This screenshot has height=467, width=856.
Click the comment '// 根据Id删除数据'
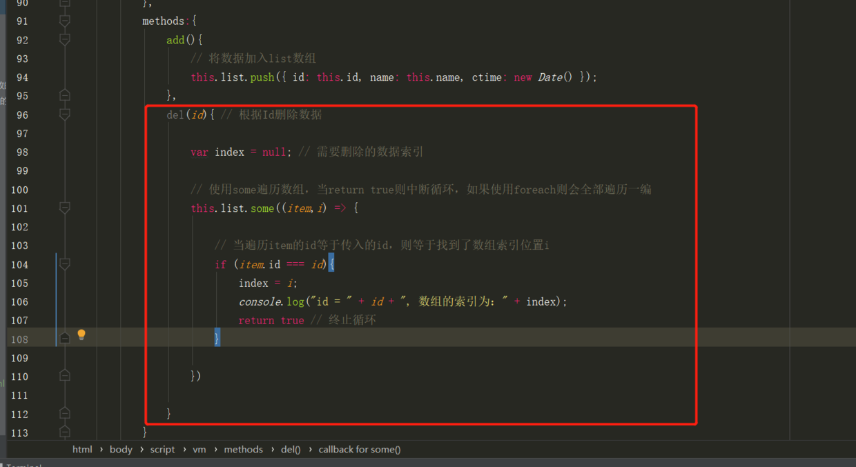point(271,115)
